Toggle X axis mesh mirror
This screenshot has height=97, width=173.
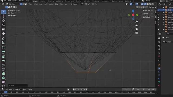point(139,7)
